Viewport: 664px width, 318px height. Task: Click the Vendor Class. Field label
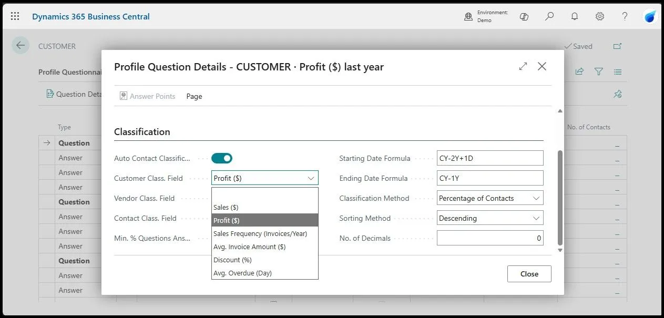tap(144, 198)
